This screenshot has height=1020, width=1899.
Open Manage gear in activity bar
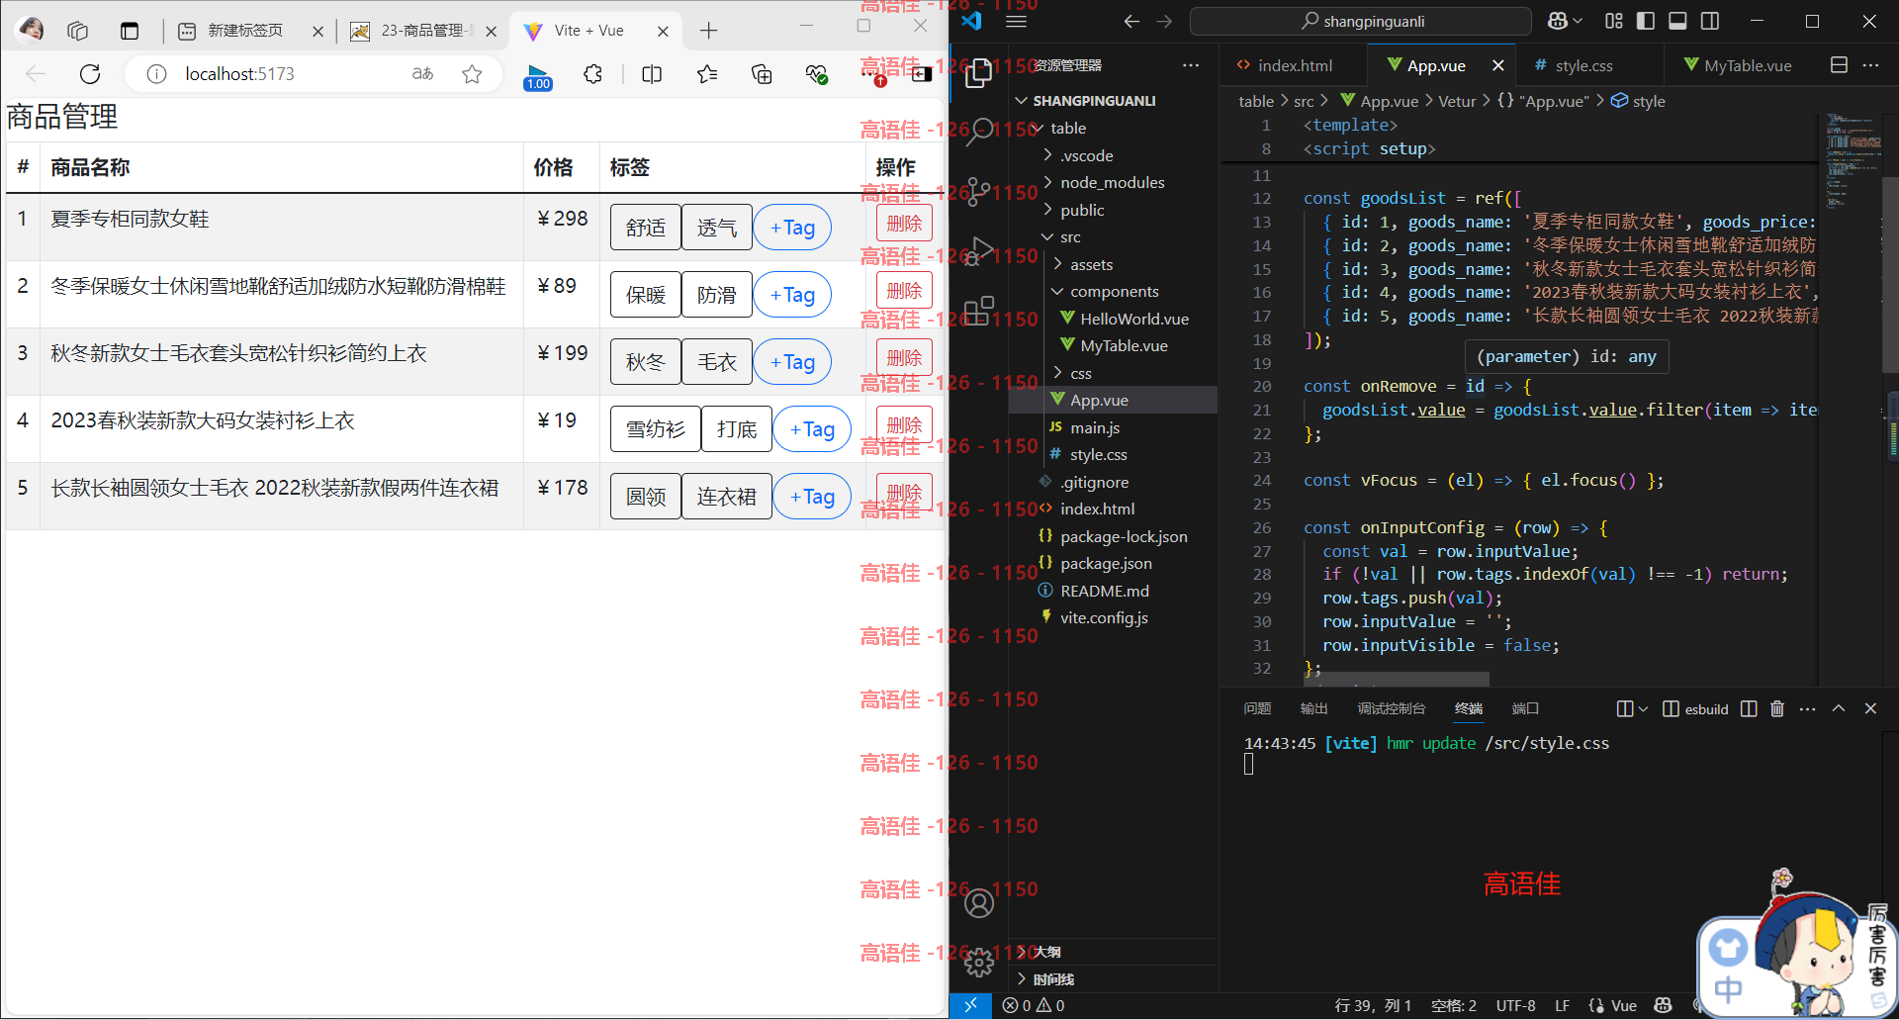point(978,962)
